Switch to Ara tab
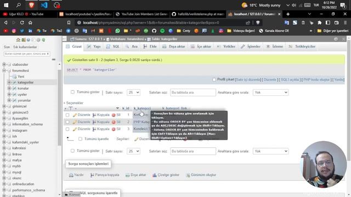The width and height of the screenshot is (351, 197). tap(132, 47)
